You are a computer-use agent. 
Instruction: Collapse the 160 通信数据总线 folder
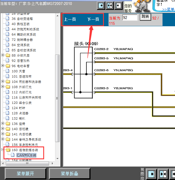[x=3, y=150]
